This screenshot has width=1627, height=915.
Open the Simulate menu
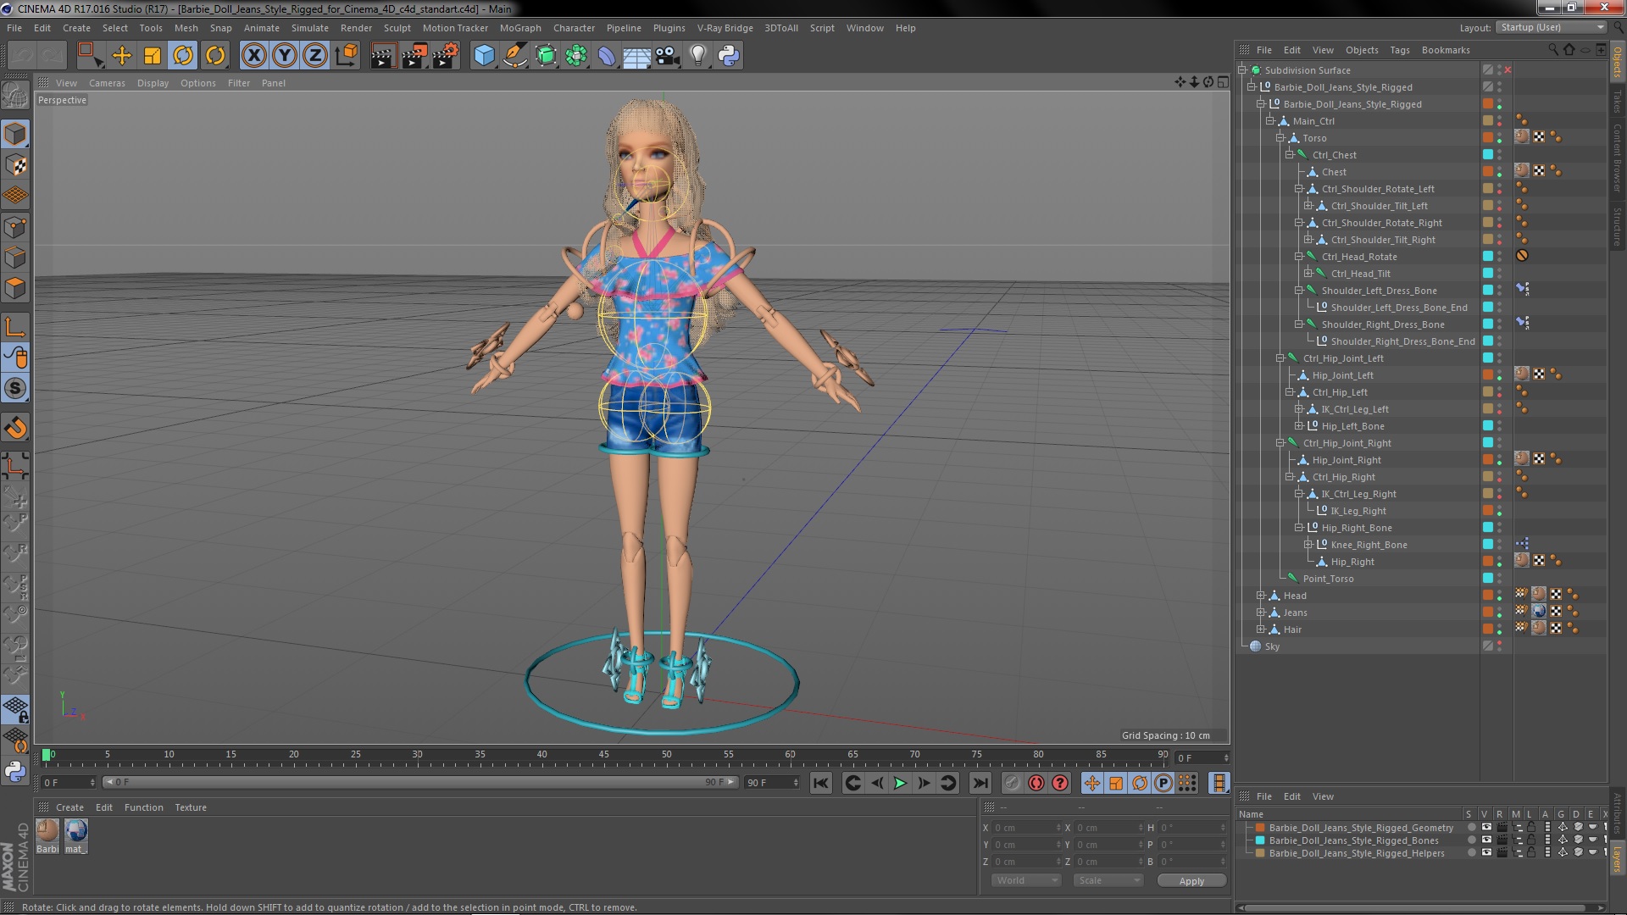(310, 28)
